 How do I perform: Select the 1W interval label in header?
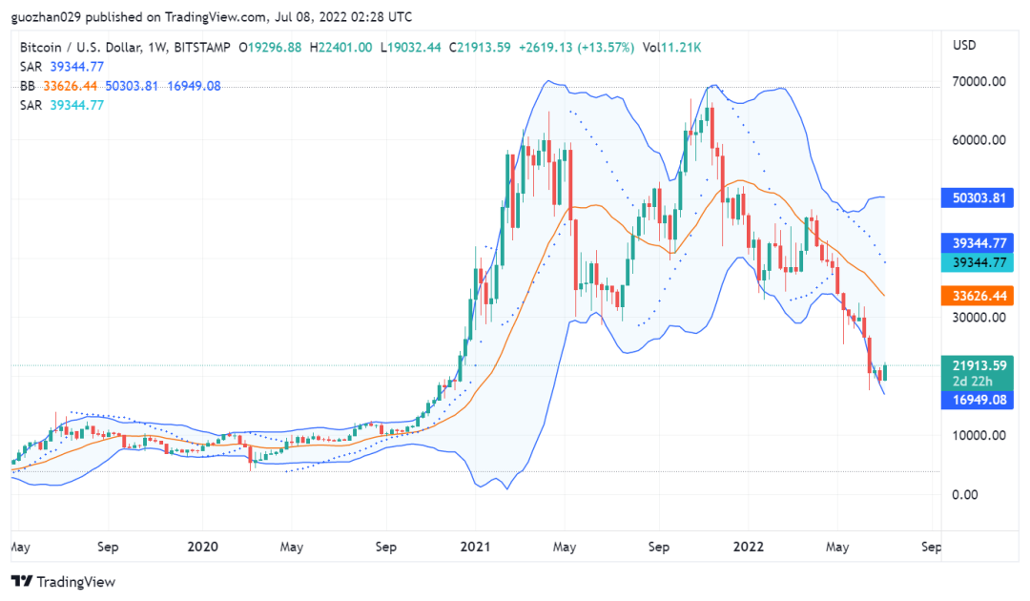point(157,48)
